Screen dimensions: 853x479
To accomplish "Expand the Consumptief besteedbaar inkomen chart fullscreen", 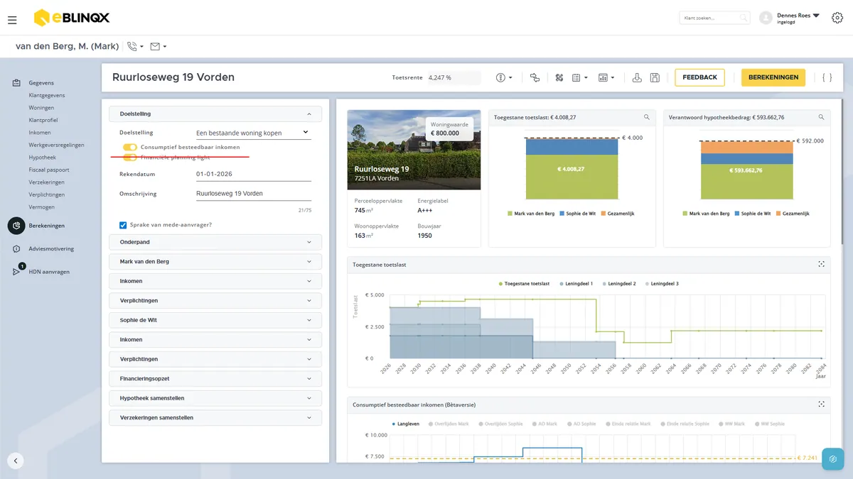I will point(821,404).
